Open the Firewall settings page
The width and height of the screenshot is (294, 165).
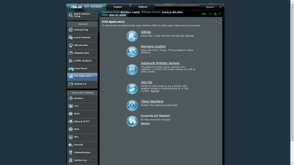coord(82,145)
